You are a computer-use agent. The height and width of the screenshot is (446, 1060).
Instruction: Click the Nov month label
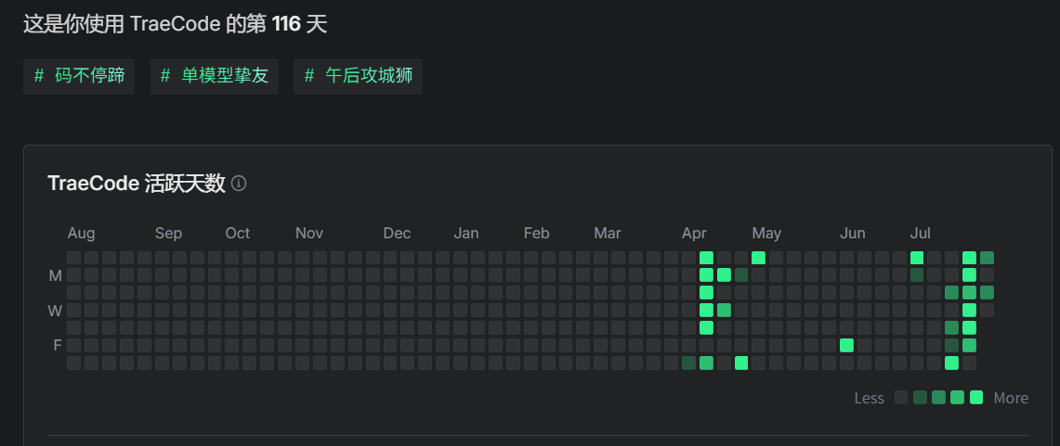[x=309, y=234]
